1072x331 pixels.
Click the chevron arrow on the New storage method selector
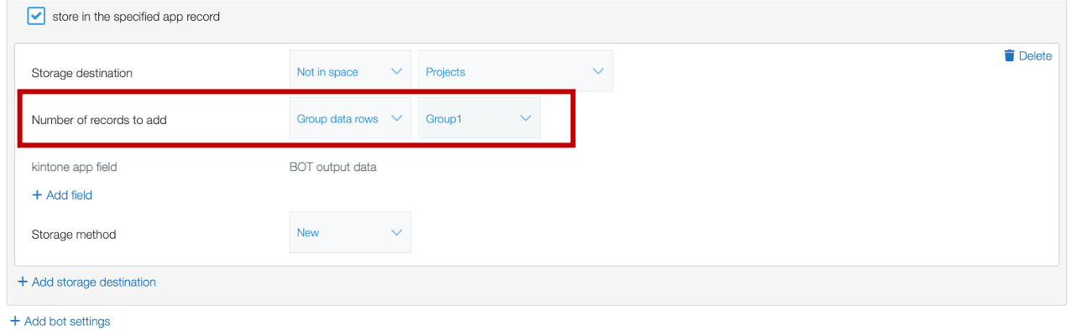397,233
